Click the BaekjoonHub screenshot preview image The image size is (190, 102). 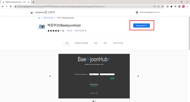[x=94, y=76]
